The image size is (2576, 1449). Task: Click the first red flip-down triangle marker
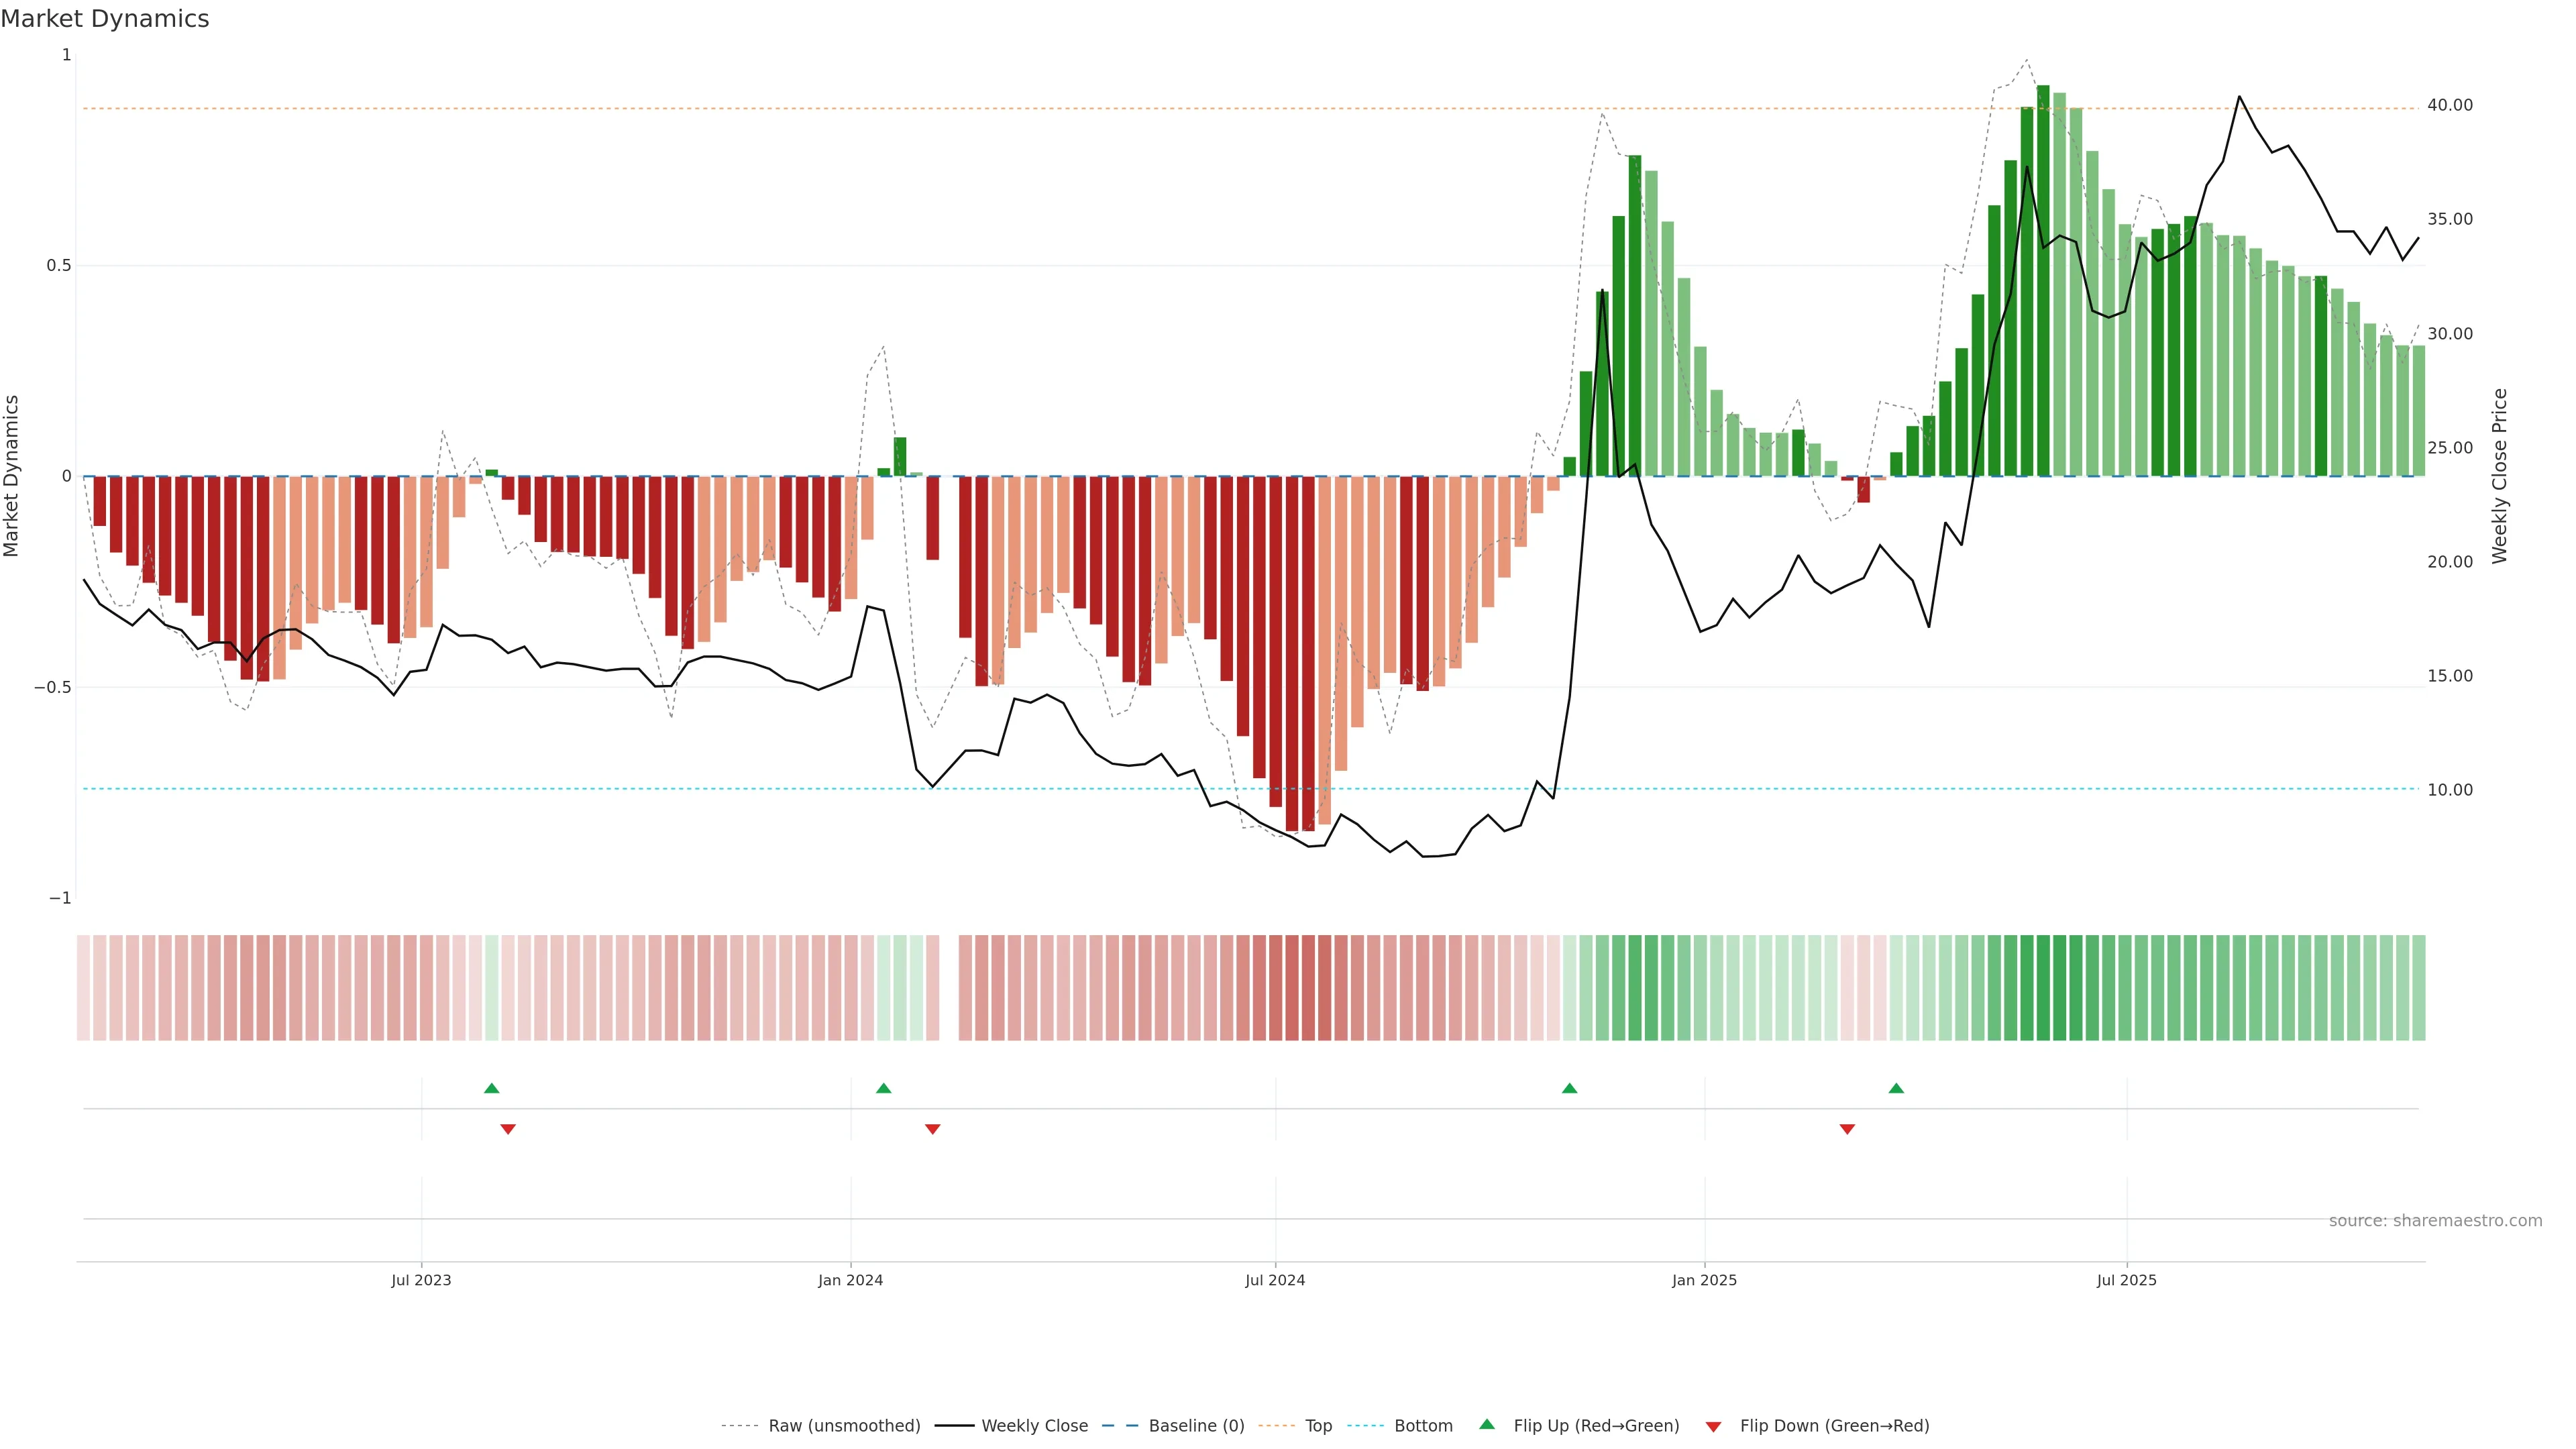[x=508, y=1129]
